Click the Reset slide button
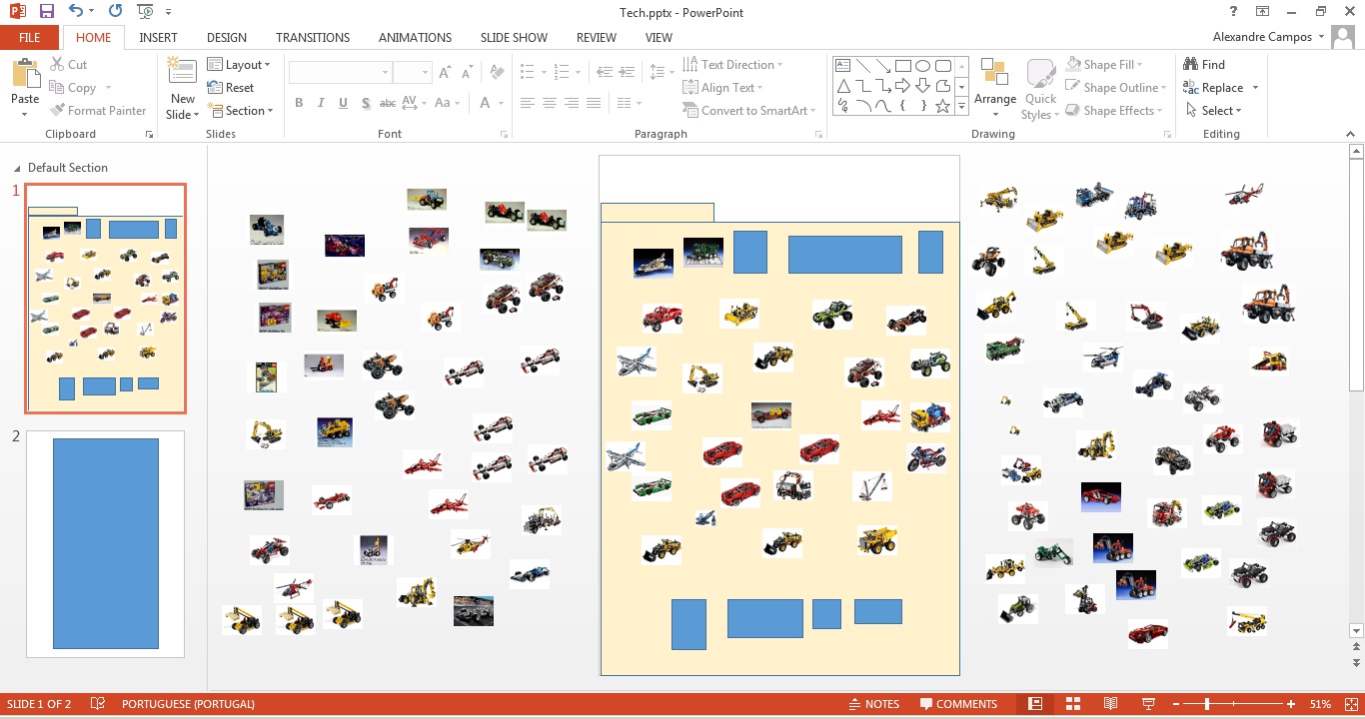 pos(231,88)
